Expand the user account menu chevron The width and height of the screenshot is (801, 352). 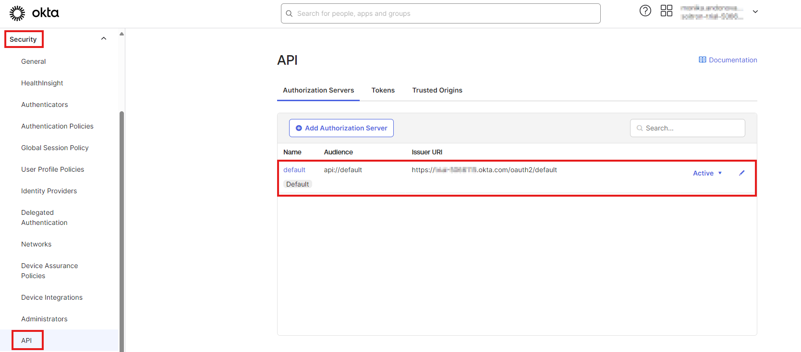(755, 12)
